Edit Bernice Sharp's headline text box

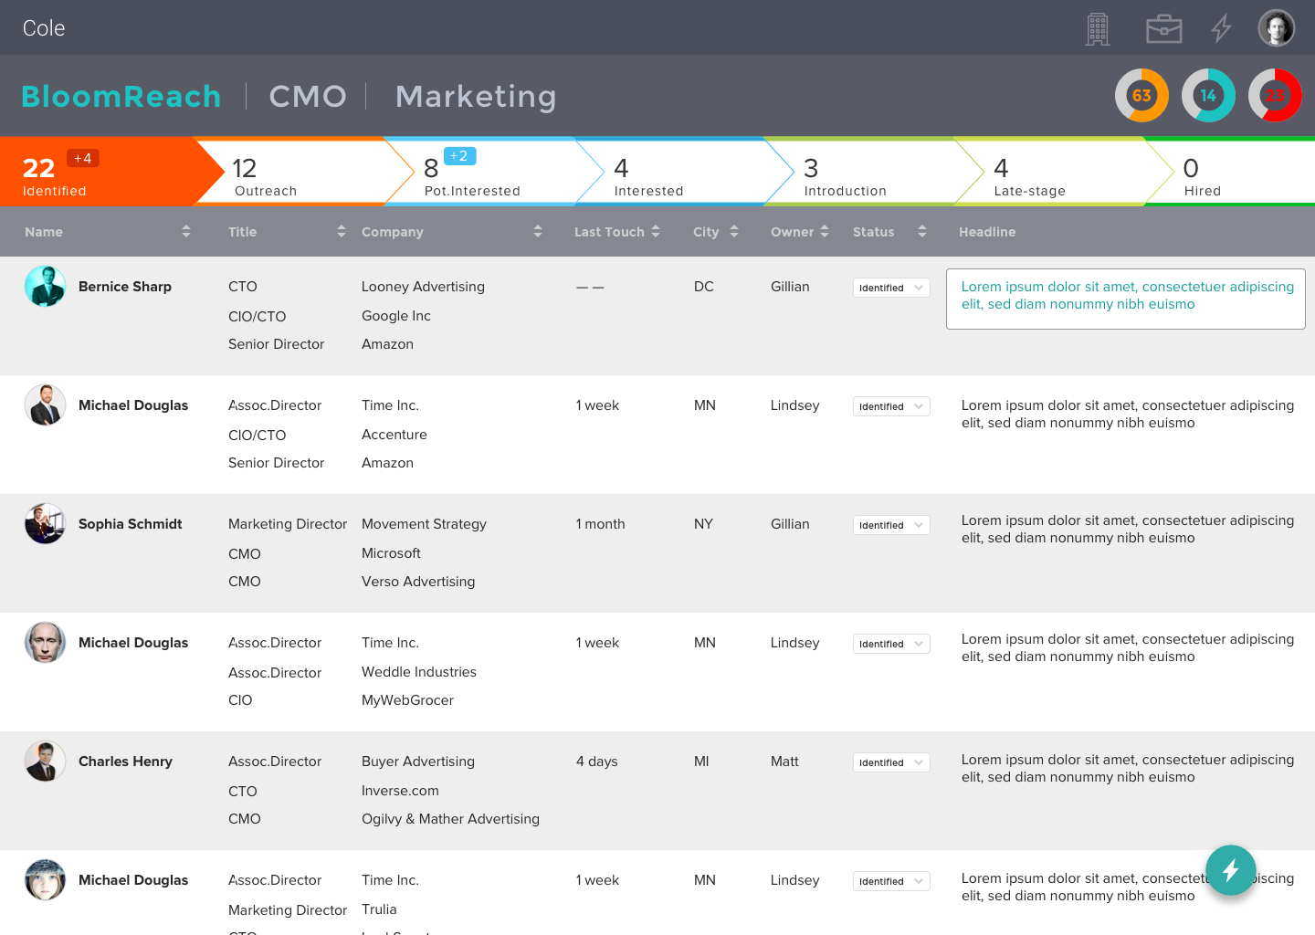(x=1126, y=299)
